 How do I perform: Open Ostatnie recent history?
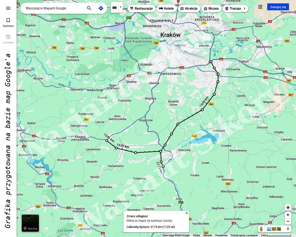pos(8,39)
